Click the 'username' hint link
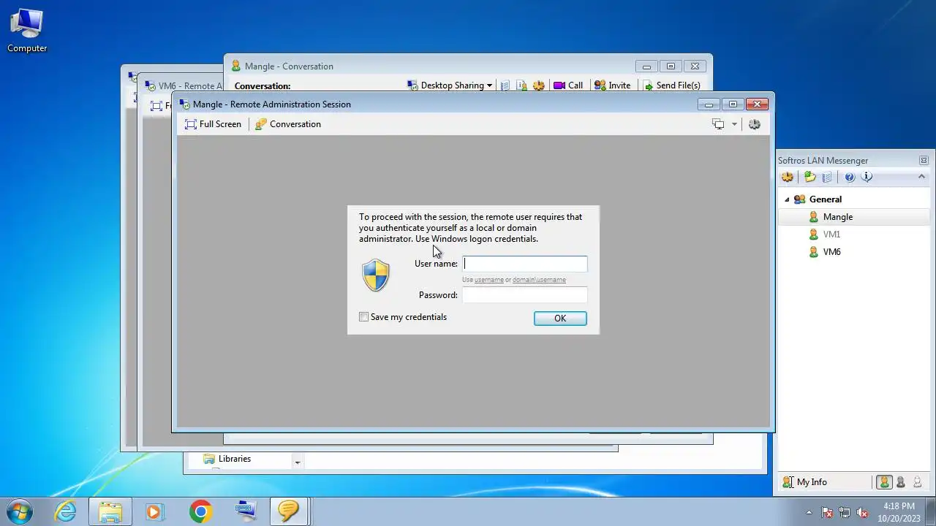The height and width of the screenshot is (526, 936). click(x=489, y=280)
